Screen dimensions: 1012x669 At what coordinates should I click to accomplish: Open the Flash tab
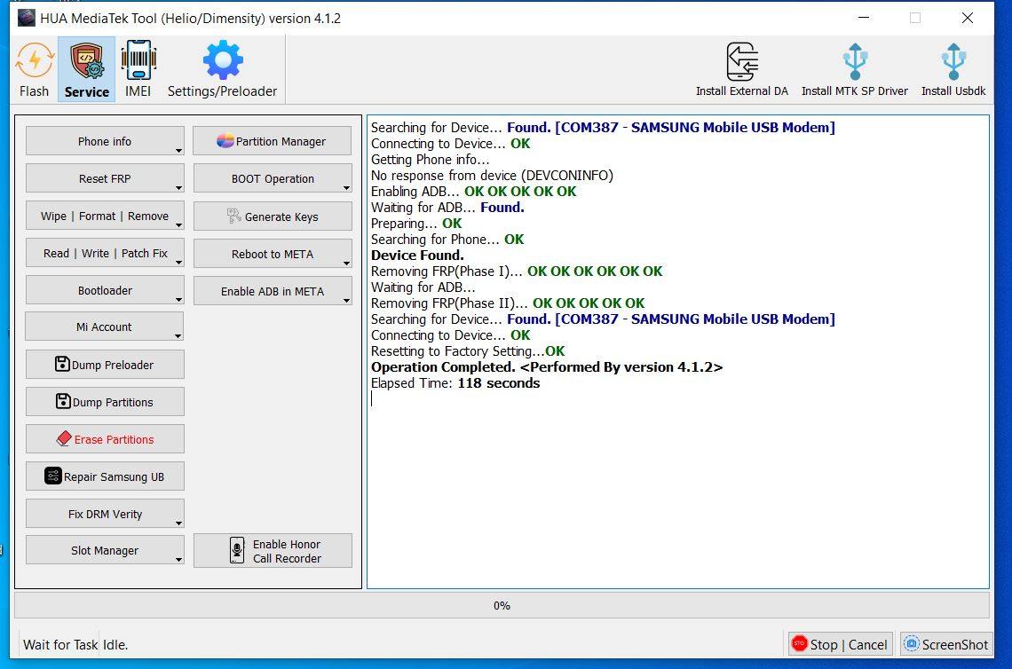35,70
